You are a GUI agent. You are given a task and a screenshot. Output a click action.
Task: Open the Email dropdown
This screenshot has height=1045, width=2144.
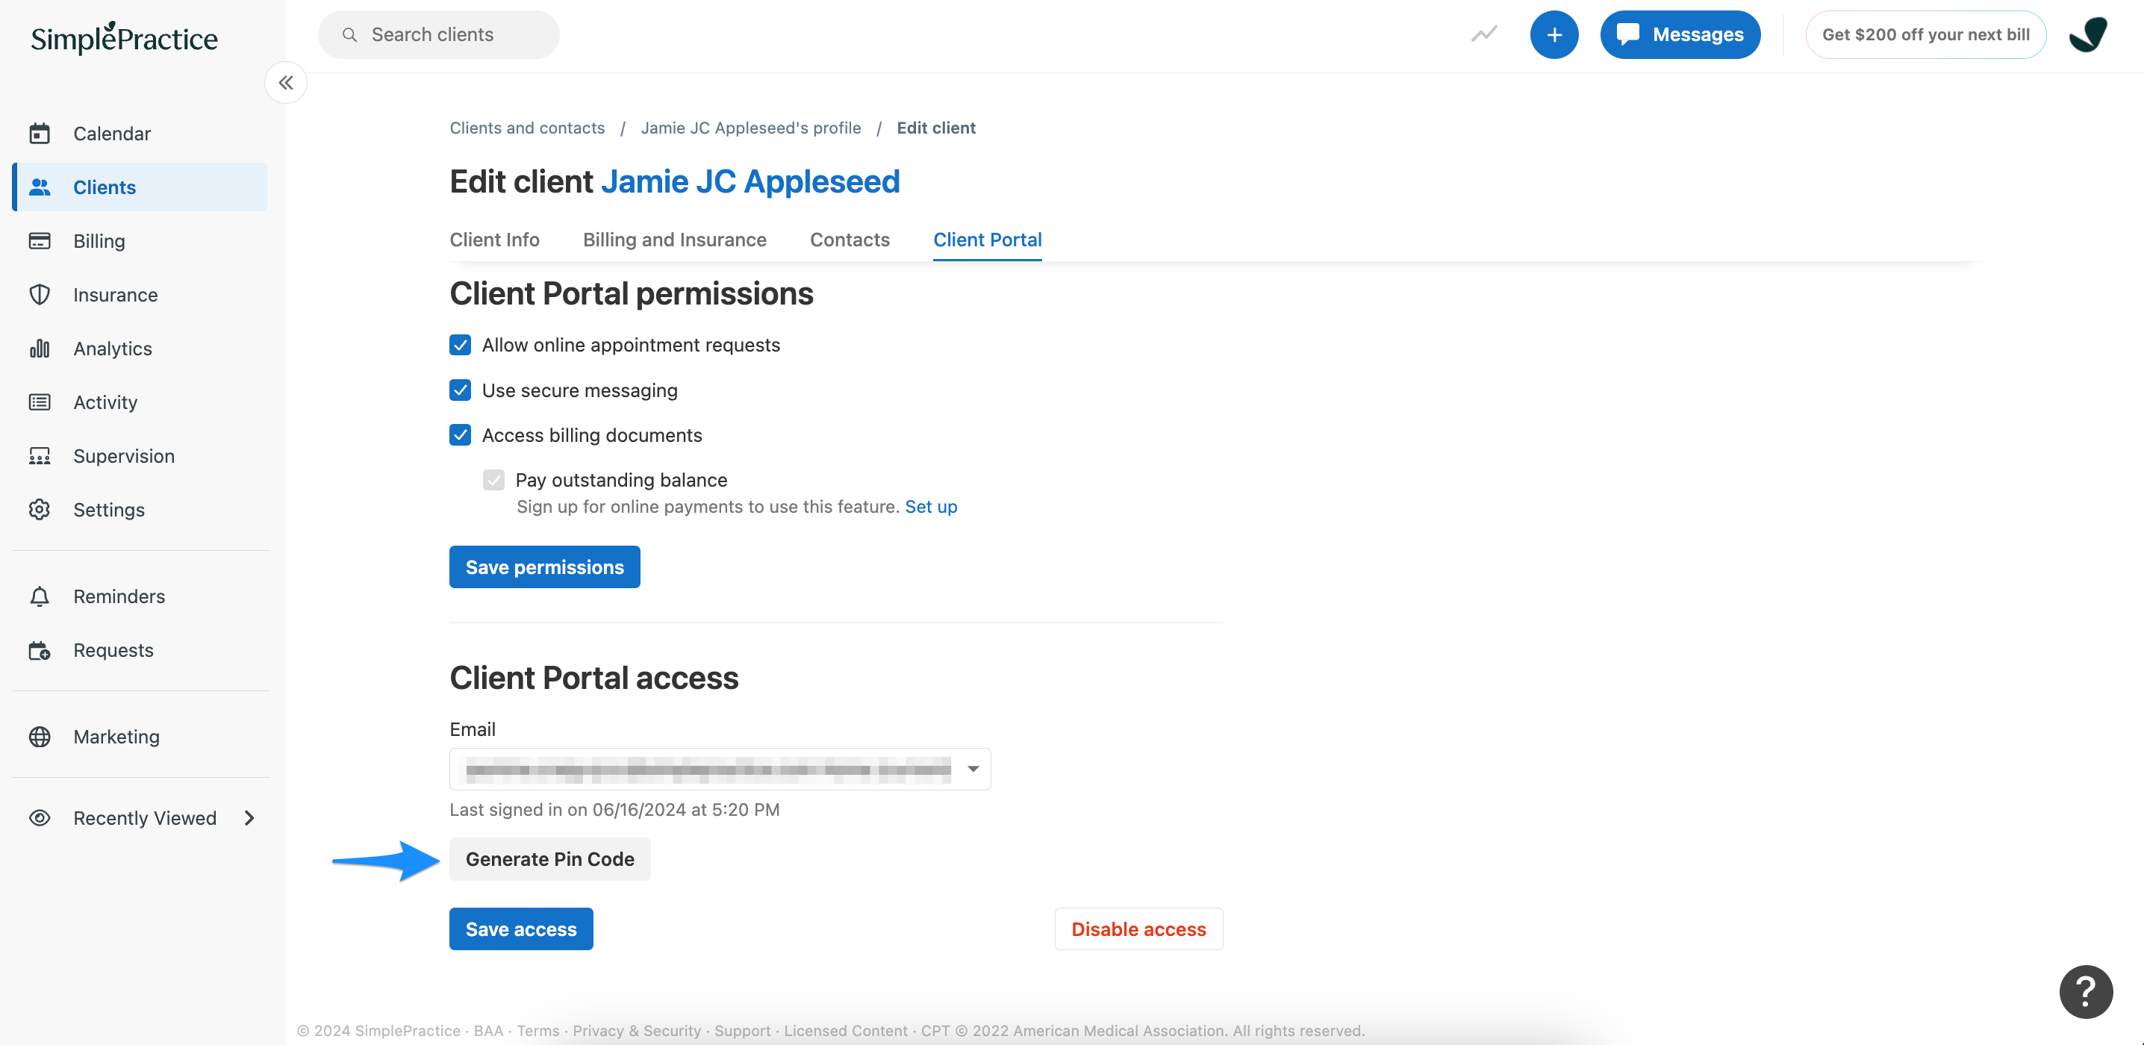972,769
